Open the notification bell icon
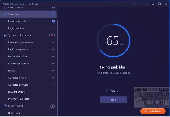The height and width of the screenshot is (117, 170). 134,4
